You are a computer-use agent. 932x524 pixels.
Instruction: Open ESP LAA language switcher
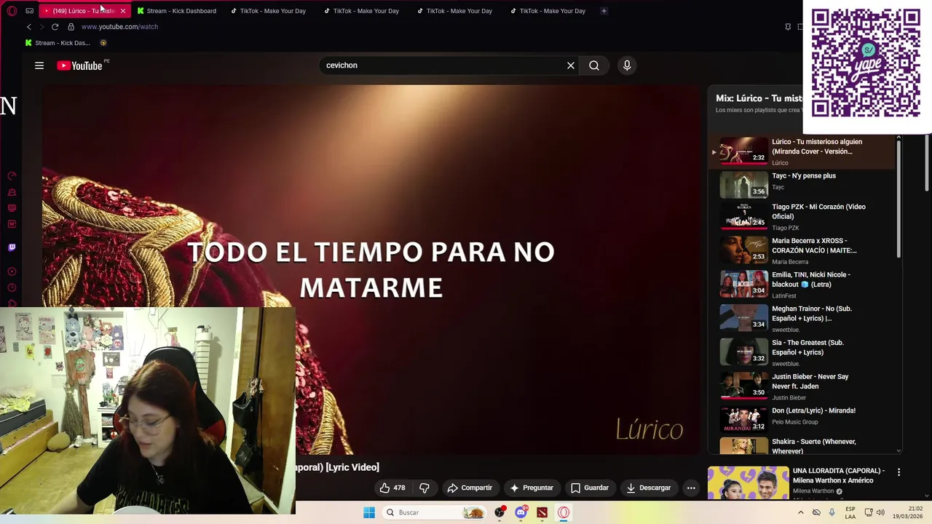(850, 512)
